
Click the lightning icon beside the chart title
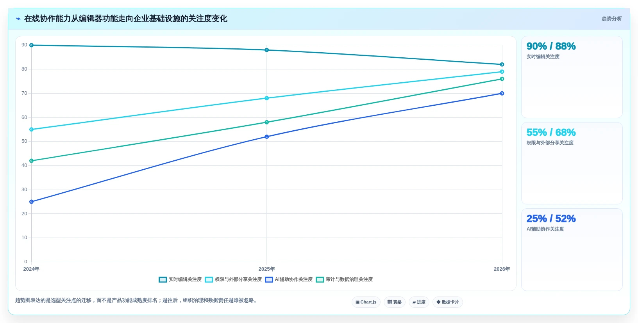click(x=18, y=19)
